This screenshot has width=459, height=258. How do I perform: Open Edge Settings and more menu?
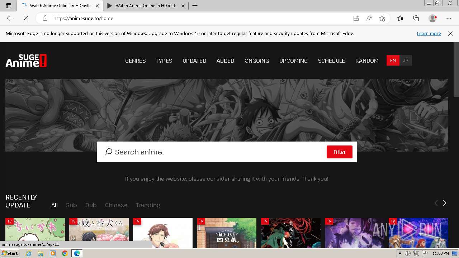(x=449, y=18)
